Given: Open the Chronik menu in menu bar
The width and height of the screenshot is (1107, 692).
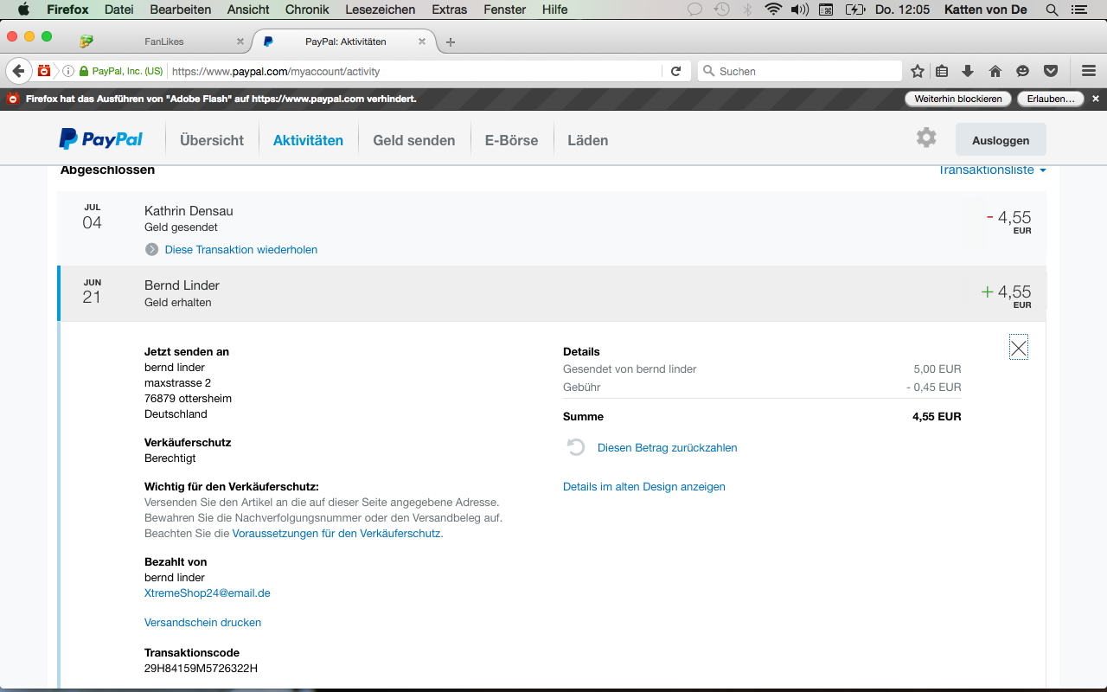Looking at the screenshot, I should click(308, 10).
